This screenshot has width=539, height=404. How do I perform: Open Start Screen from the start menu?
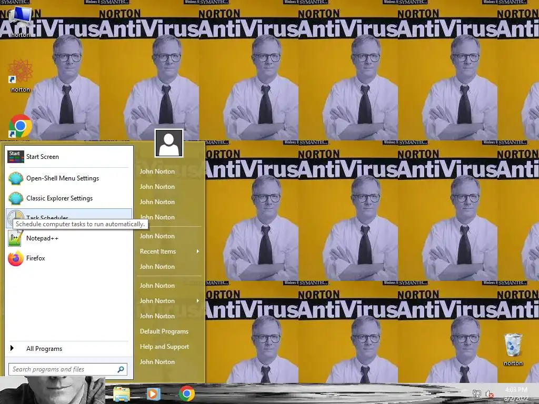tap(69, 157)
